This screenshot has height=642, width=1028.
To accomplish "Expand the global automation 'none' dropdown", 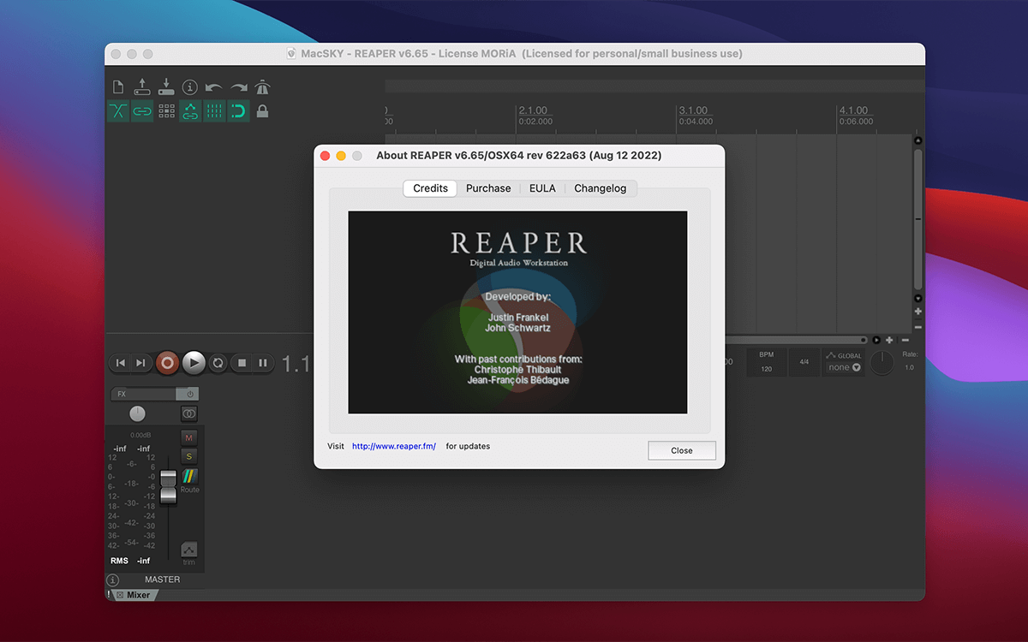I will [844, 368].
